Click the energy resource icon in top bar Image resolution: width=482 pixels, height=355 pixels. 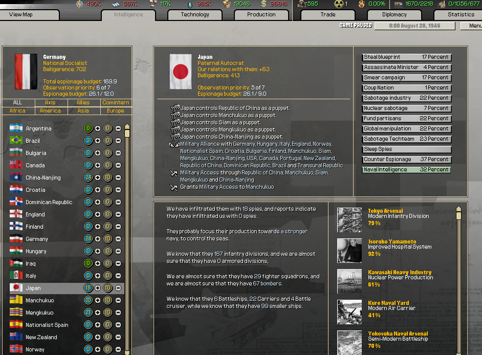click(79, 4)
